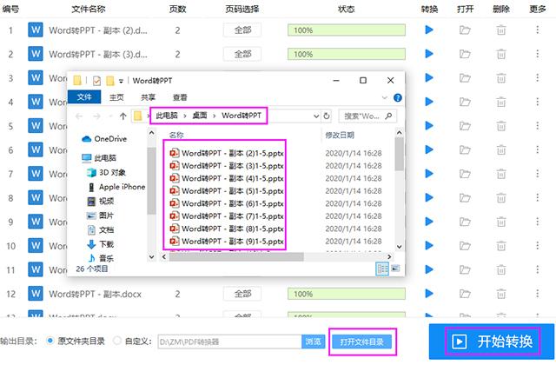Switch Explorer to large icons view

pos(395,269)
